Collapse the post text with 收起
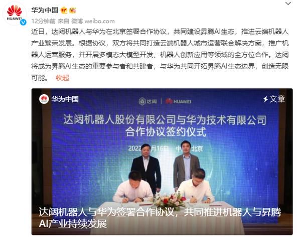 [x=62, y=78]
